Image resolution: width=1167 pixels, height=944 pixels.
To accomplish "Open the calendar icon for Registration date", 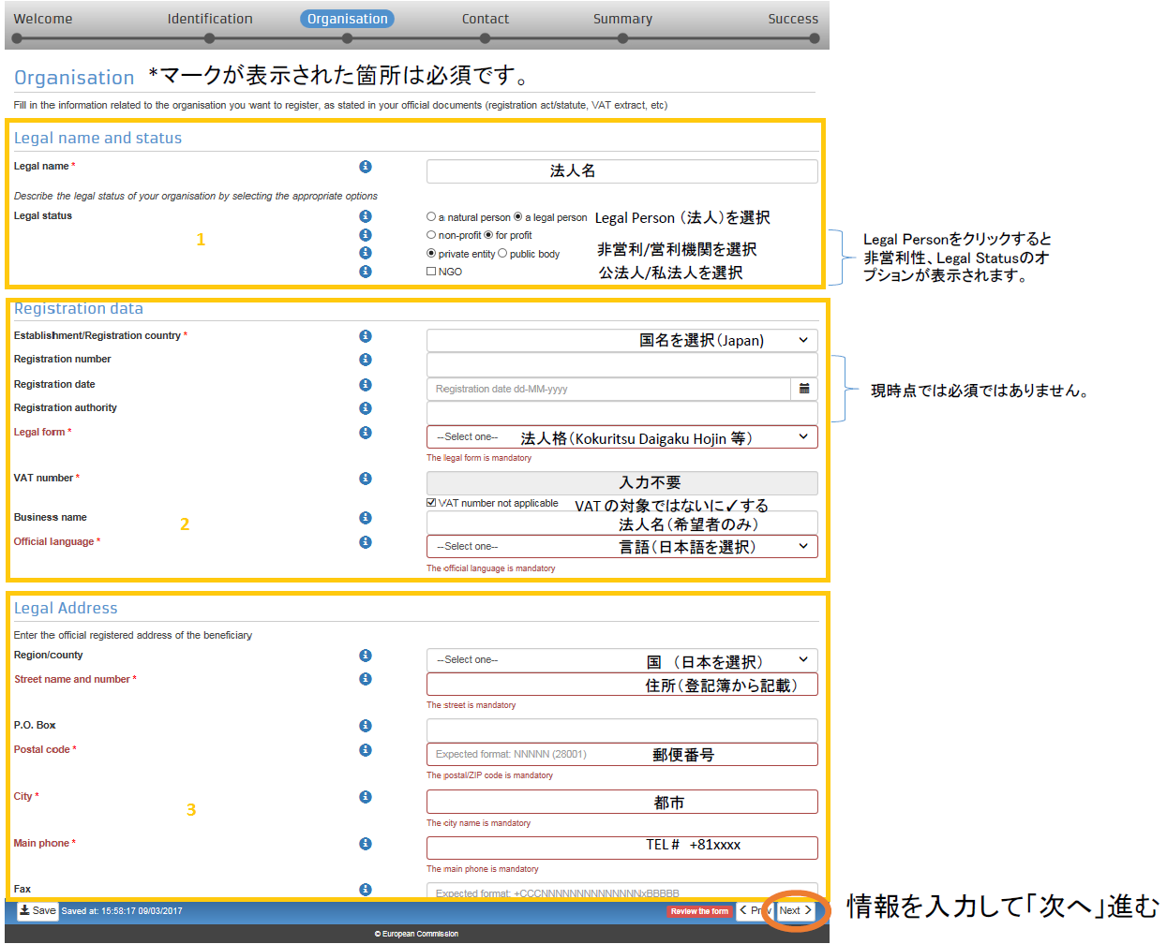I will point(804,389).
